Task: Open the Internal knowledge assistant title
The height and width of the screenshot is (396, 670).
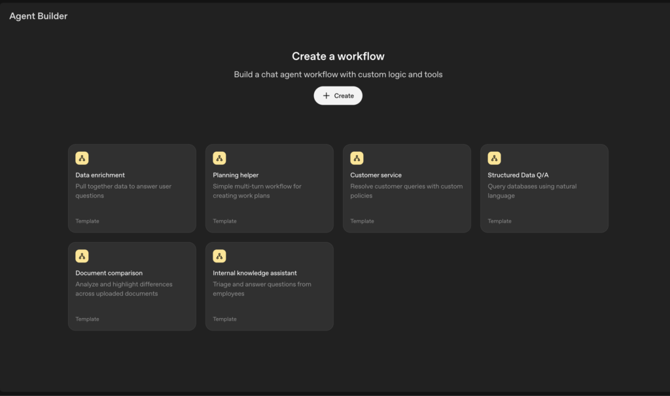Action: pos(255,274)
